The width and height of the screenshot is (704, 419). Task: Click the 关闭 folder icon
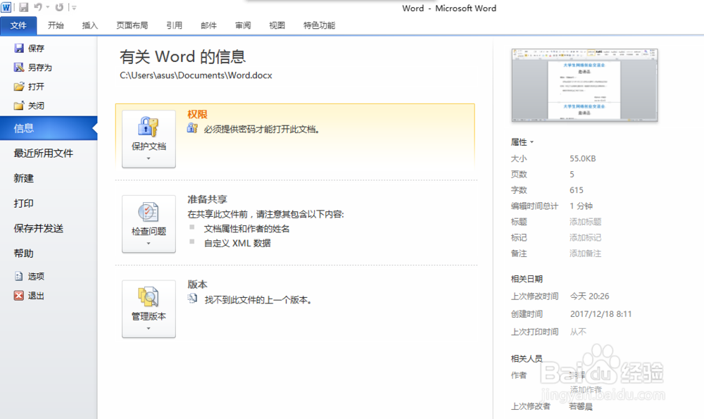[19, 106]
